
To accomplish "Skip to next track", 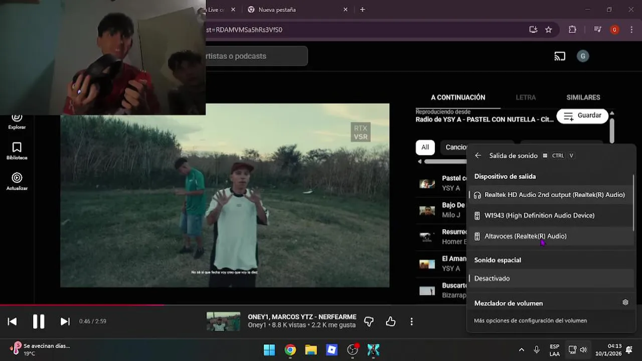I will (x=65, y=321).
